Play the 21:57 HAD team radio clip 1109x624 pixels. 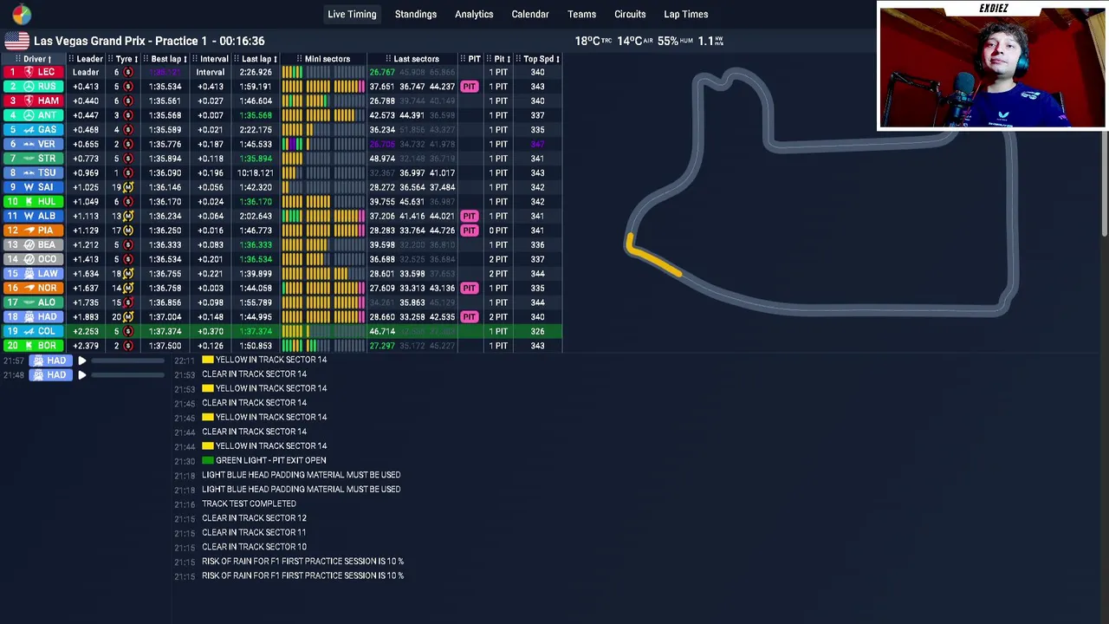[x=81, y=361]
